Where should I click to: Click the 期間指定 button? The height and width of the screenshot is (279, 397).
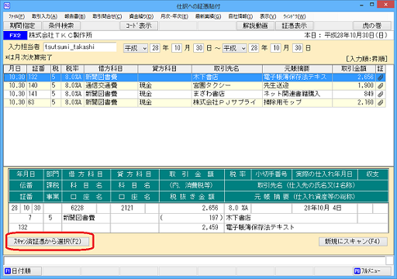[22, 26]
